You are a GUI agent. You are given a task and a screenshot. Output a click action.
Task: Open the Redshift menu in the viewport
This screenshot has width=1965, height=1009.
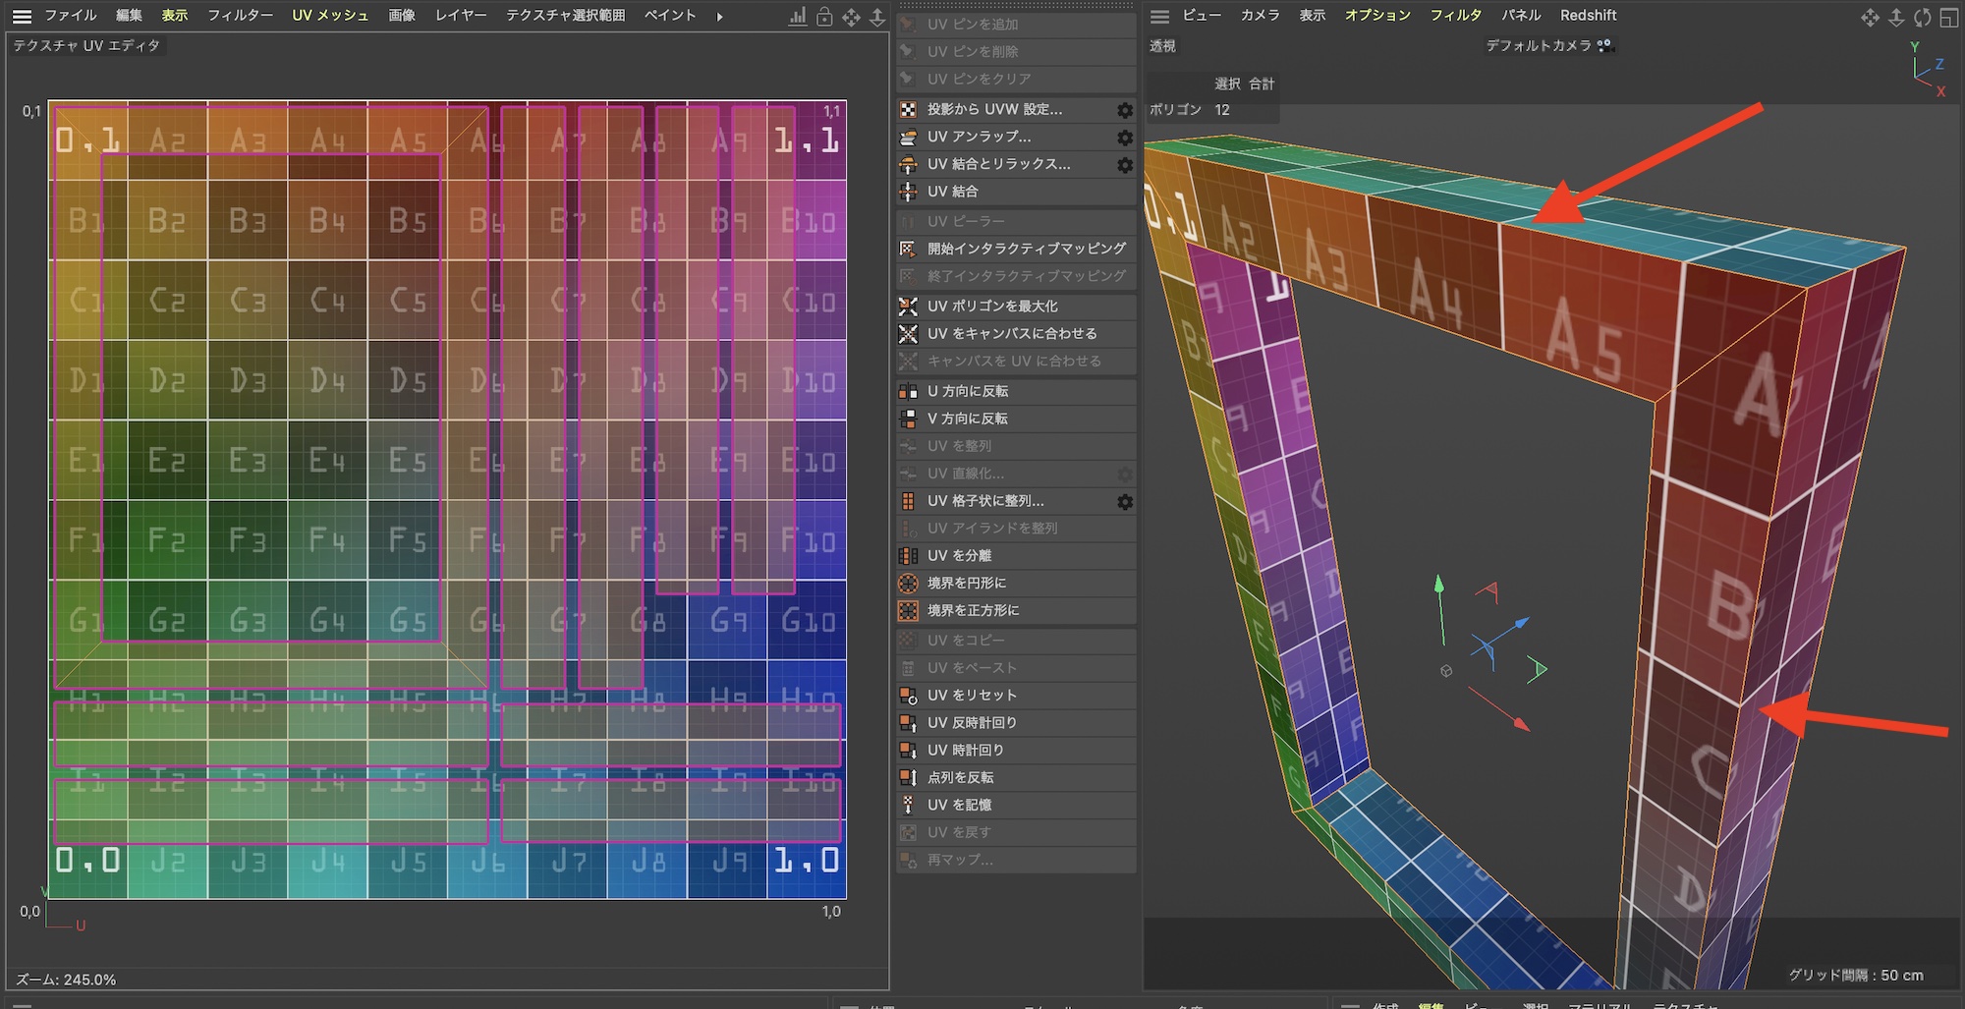pos(1588,16)
